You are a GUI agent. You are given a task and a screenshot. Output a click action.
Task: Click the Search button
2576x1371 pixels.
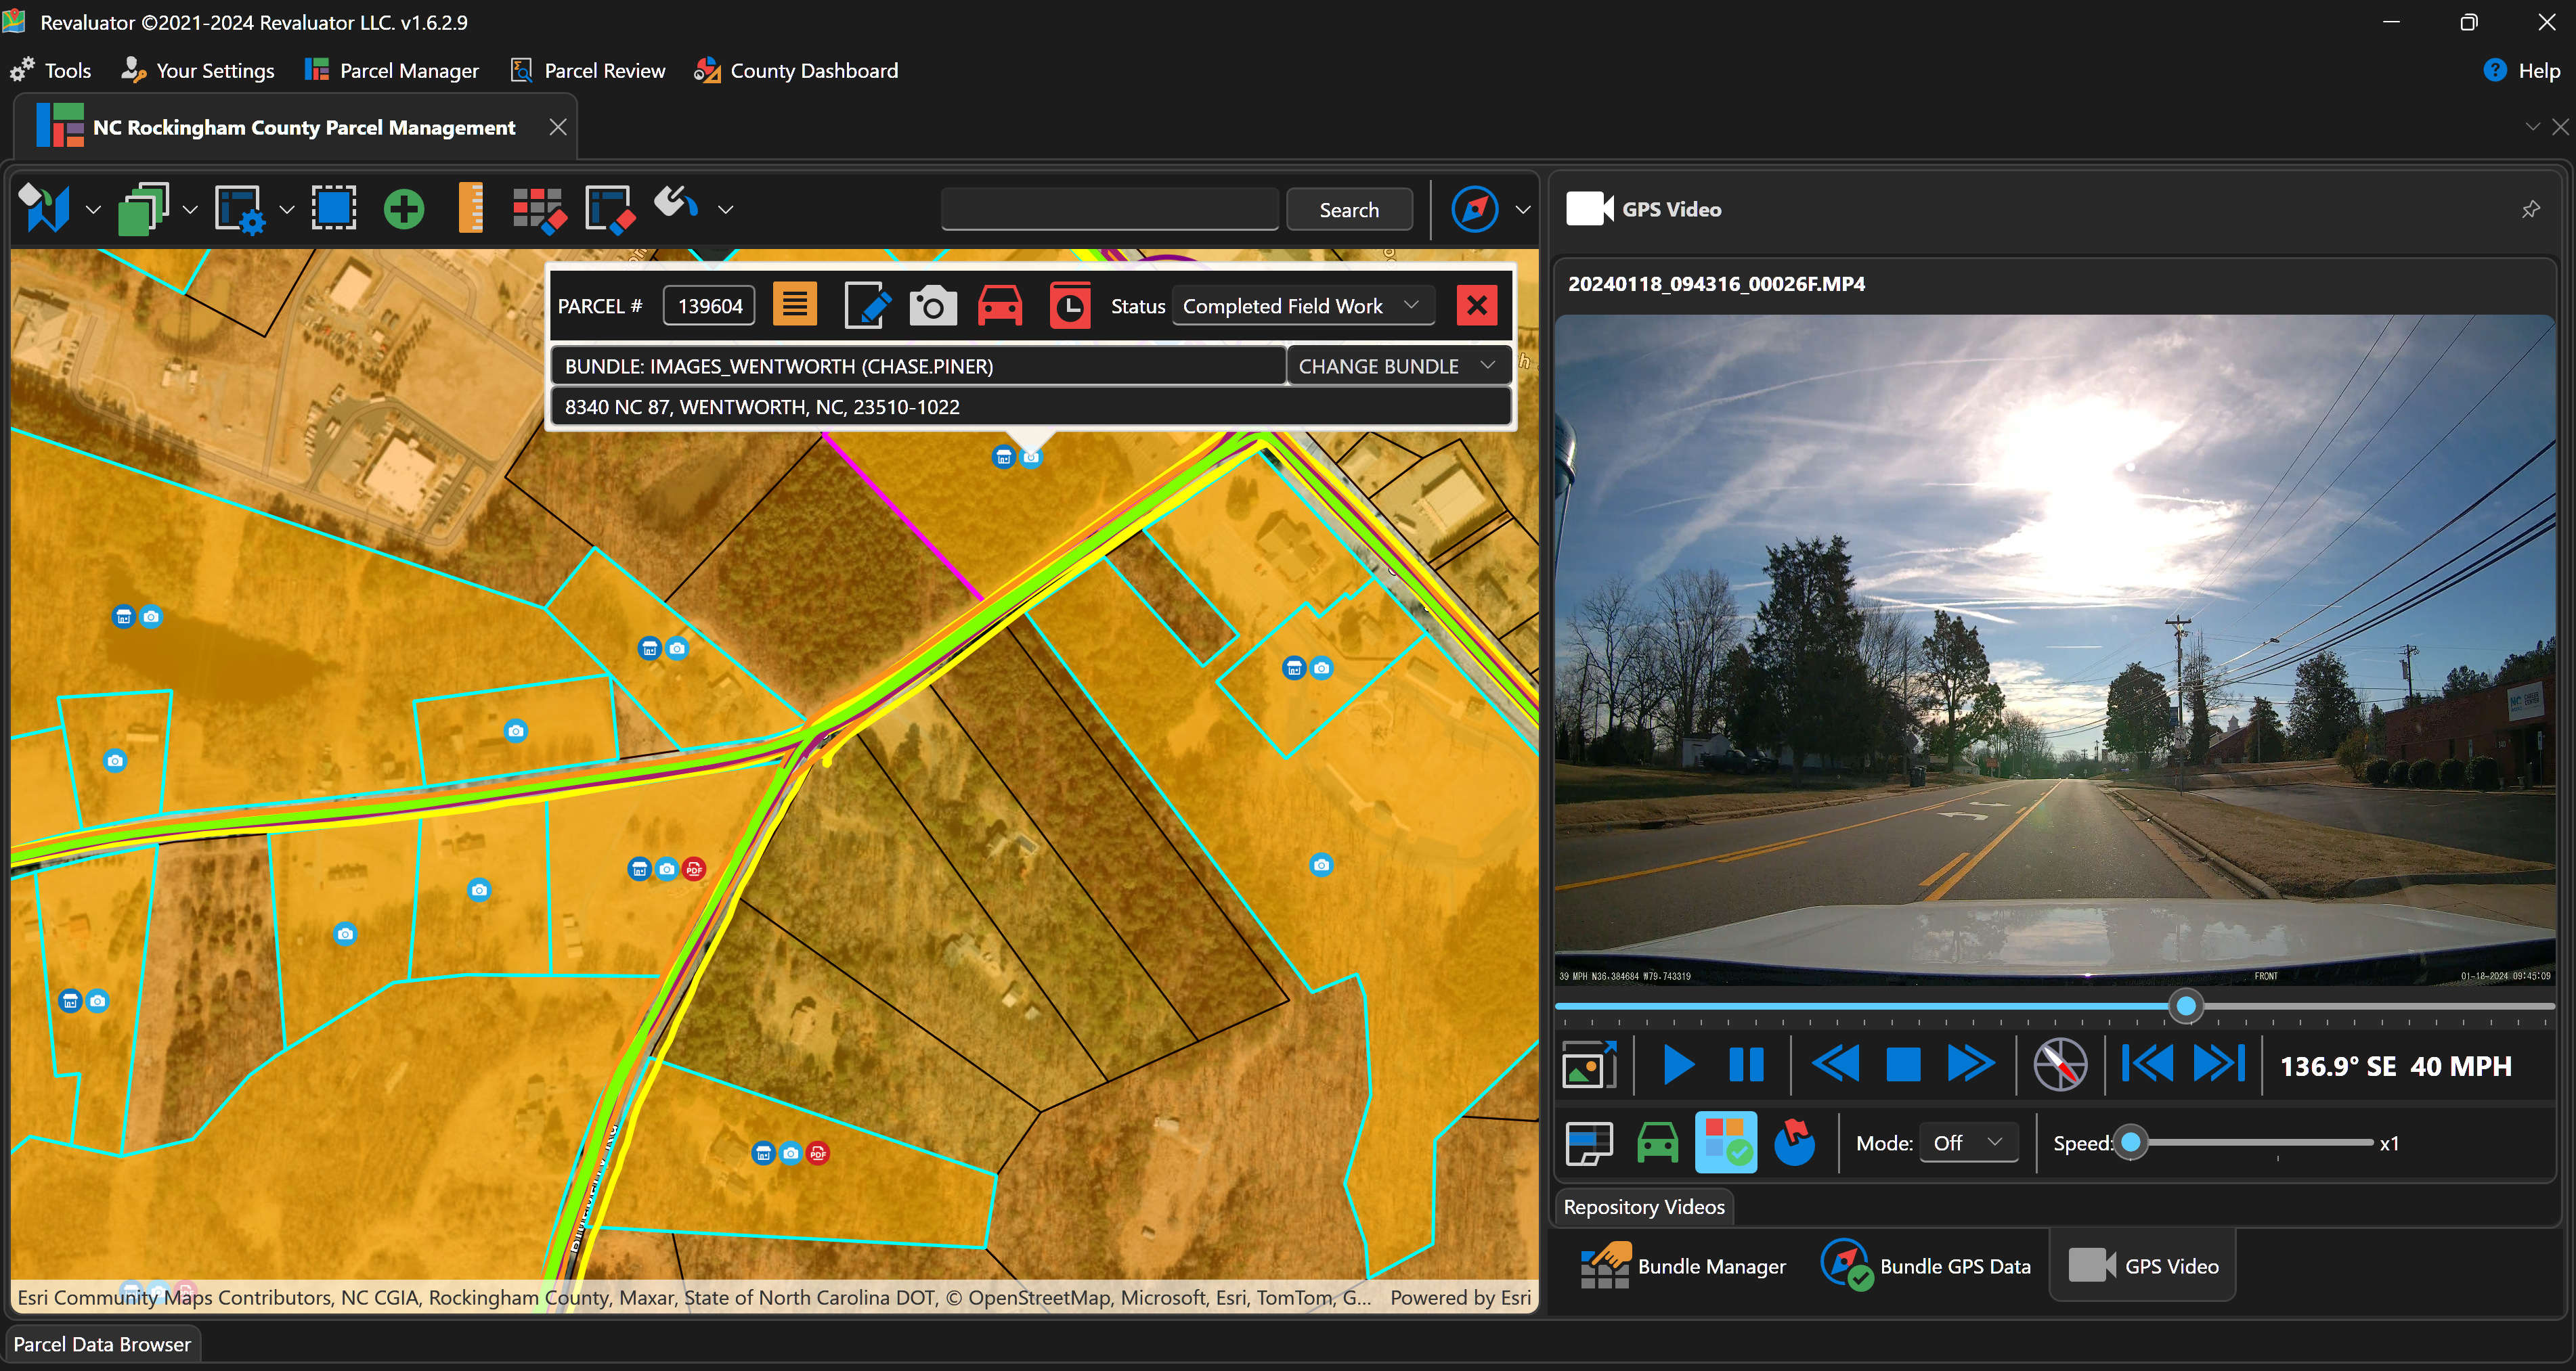point(1348,210)
